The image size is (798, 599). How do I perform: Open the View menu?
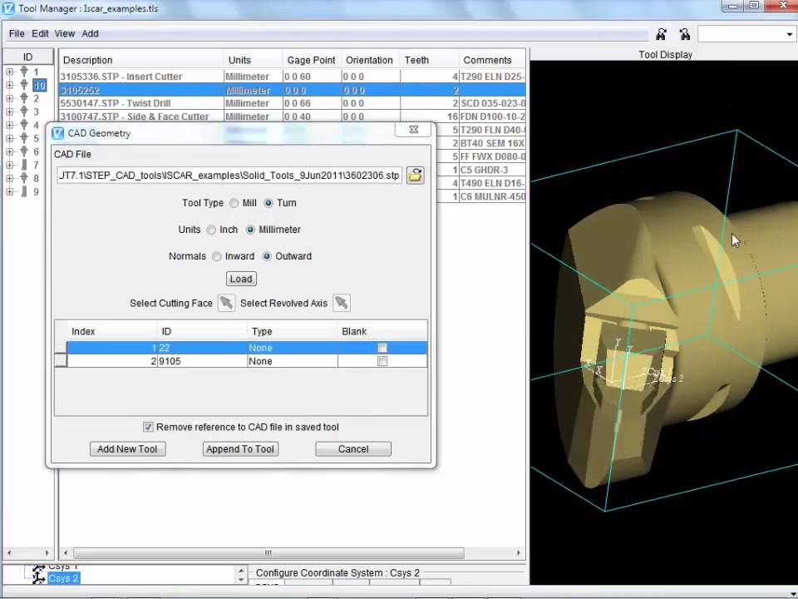coord(65,33)
